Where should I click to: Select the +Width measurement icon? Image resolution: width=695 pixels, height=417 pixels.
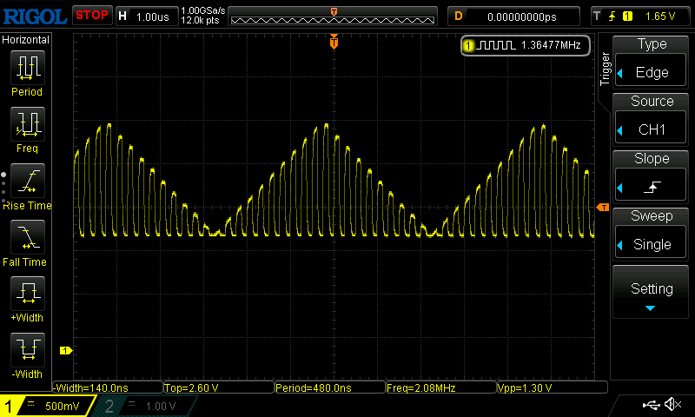pos(28,293)
